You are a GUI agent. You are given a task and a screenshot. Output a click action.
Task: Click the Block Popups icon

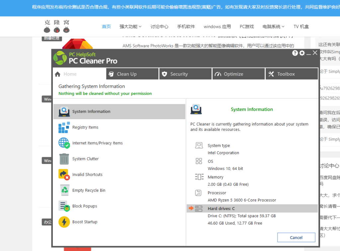coord(64,206)
